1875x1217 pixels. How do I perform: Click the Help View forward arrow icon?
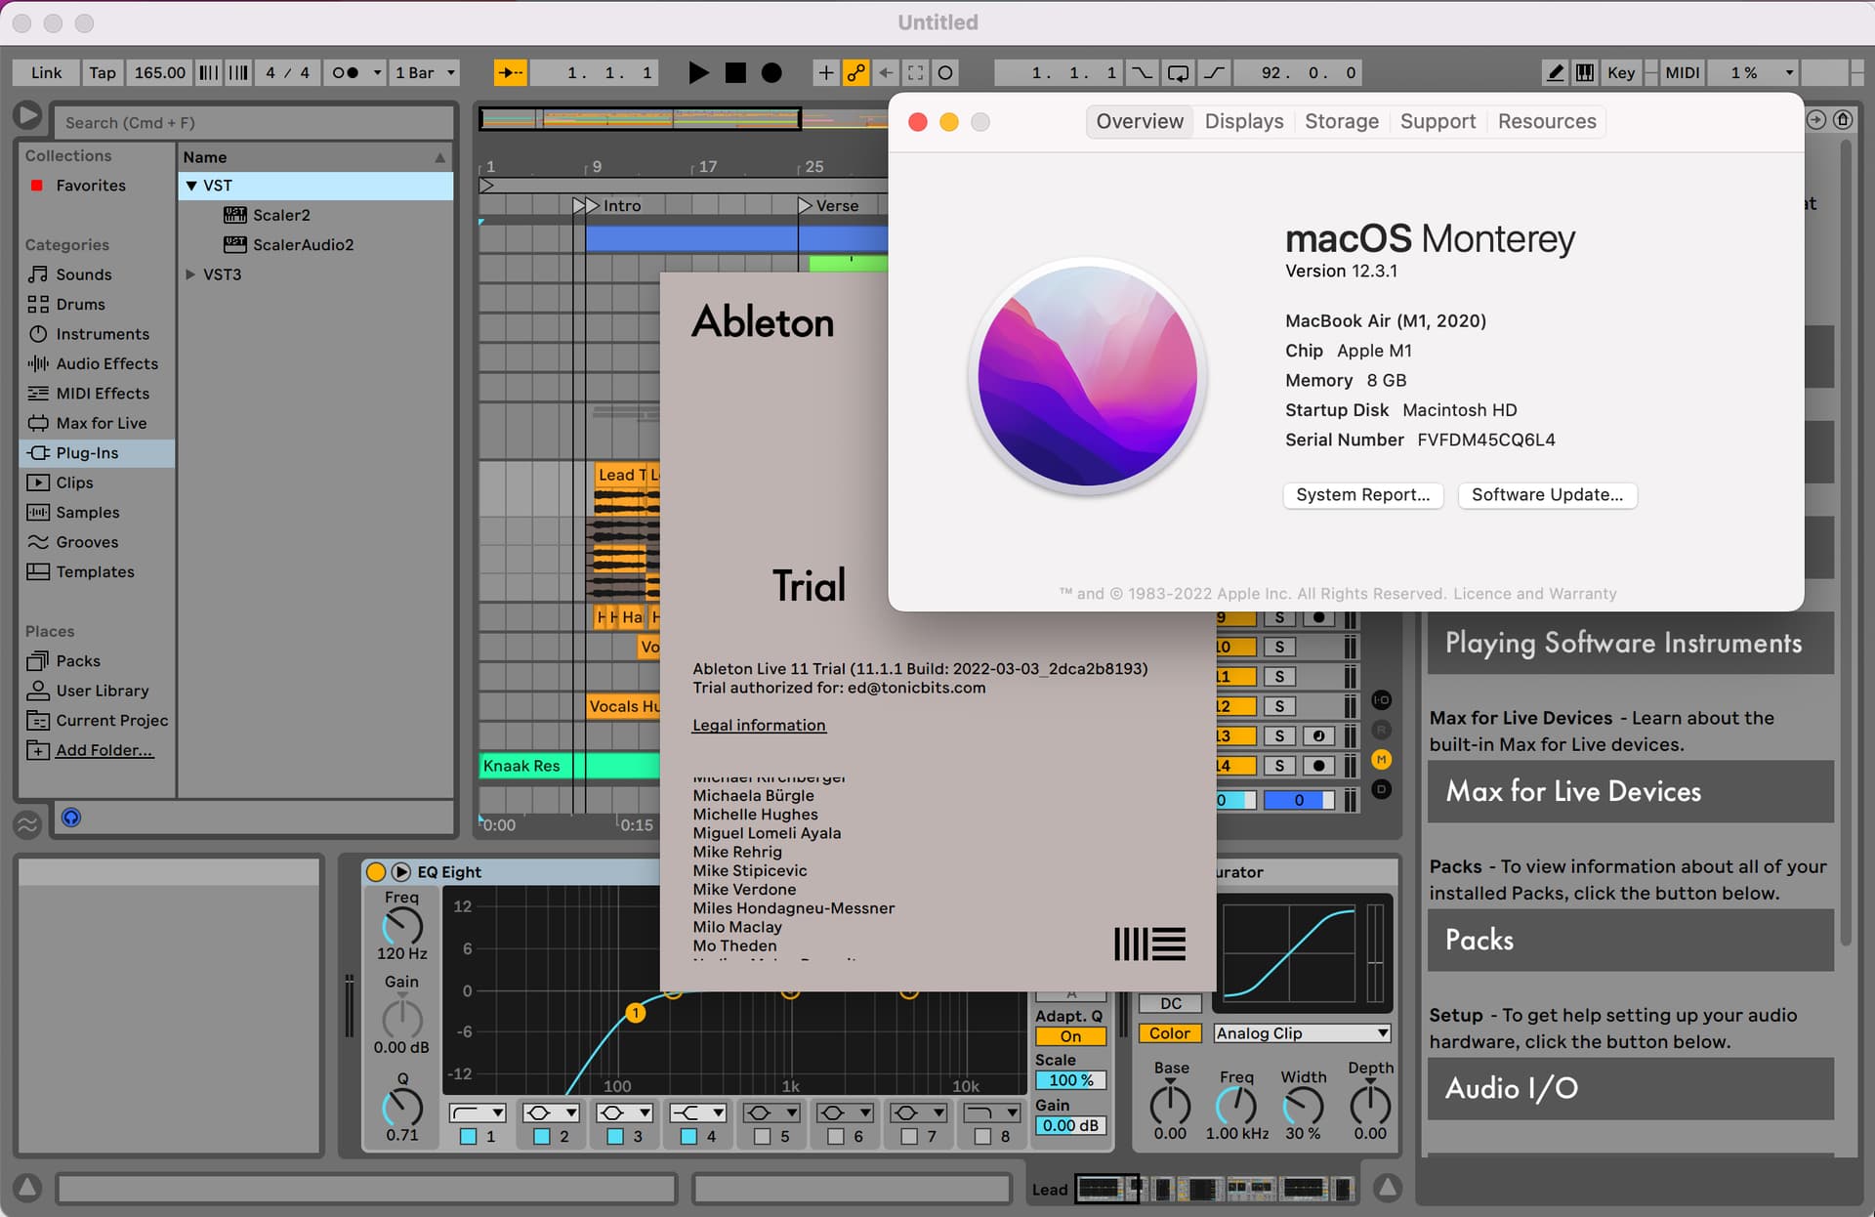point(1815,120)
